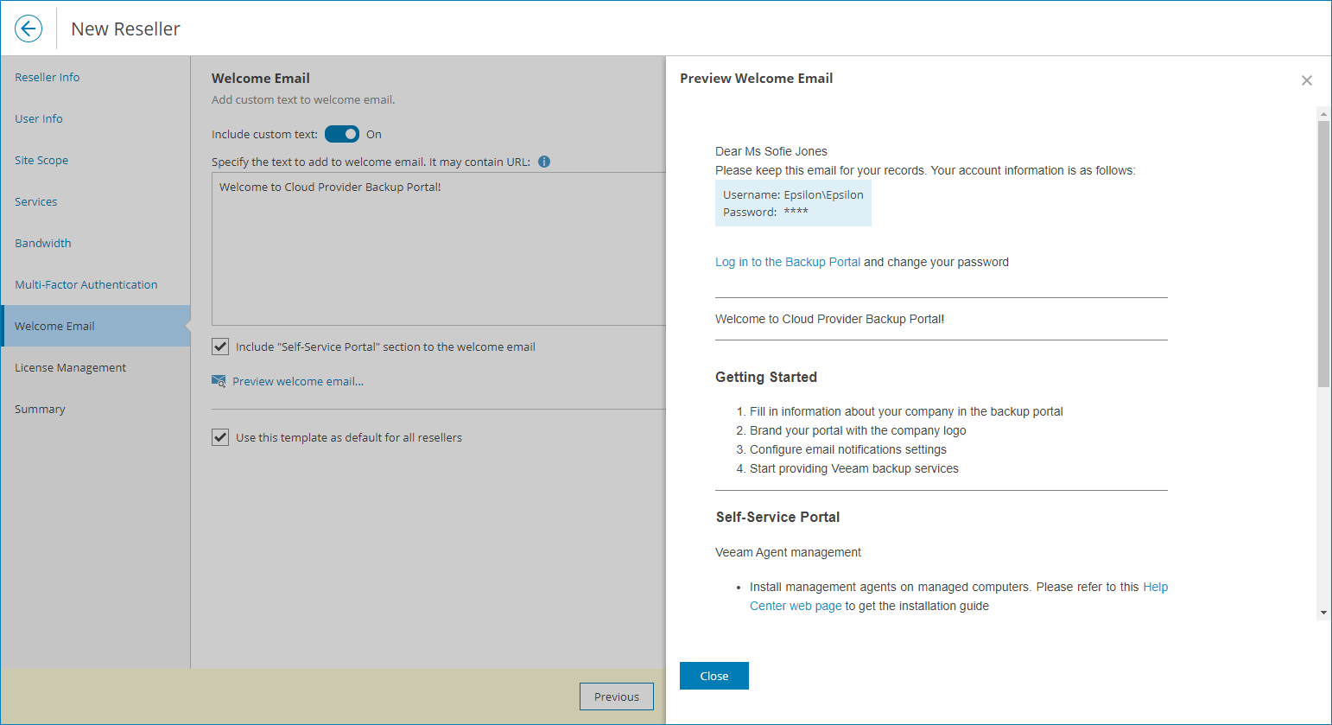The image size is (1332, 725).
Task: Click the preview welcome email envelope icon
Action: point(219,381)
